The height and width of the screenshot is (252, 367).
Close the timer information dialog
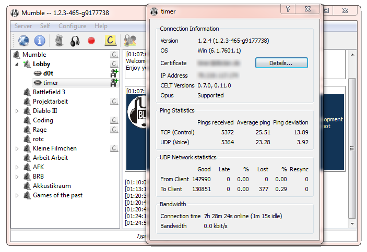coord(307,9)
